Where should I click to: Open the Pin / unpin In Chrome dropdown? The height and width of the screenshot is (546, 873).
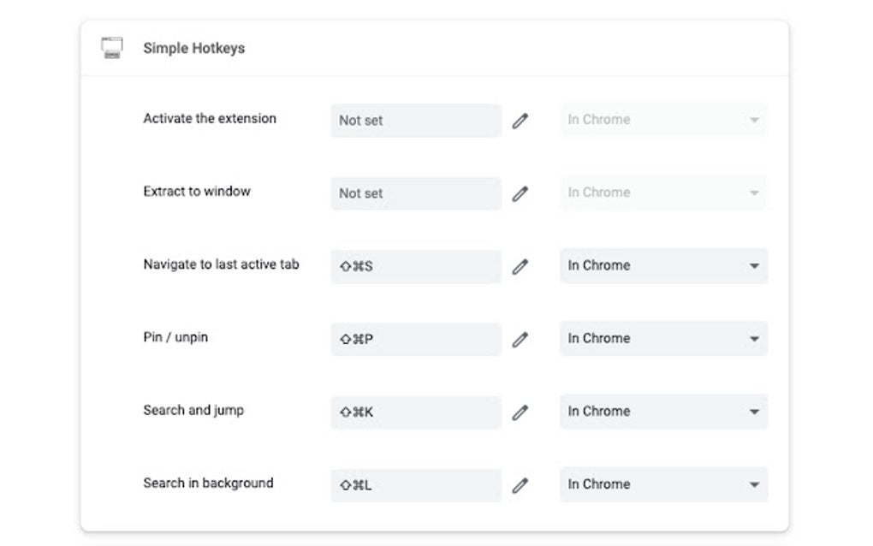click(x=663, y=339)
